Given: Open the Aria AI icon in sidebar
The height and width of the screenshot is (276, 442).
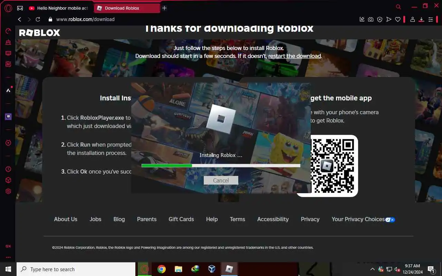Looking at the screenshot, I should tap(8, 90).
